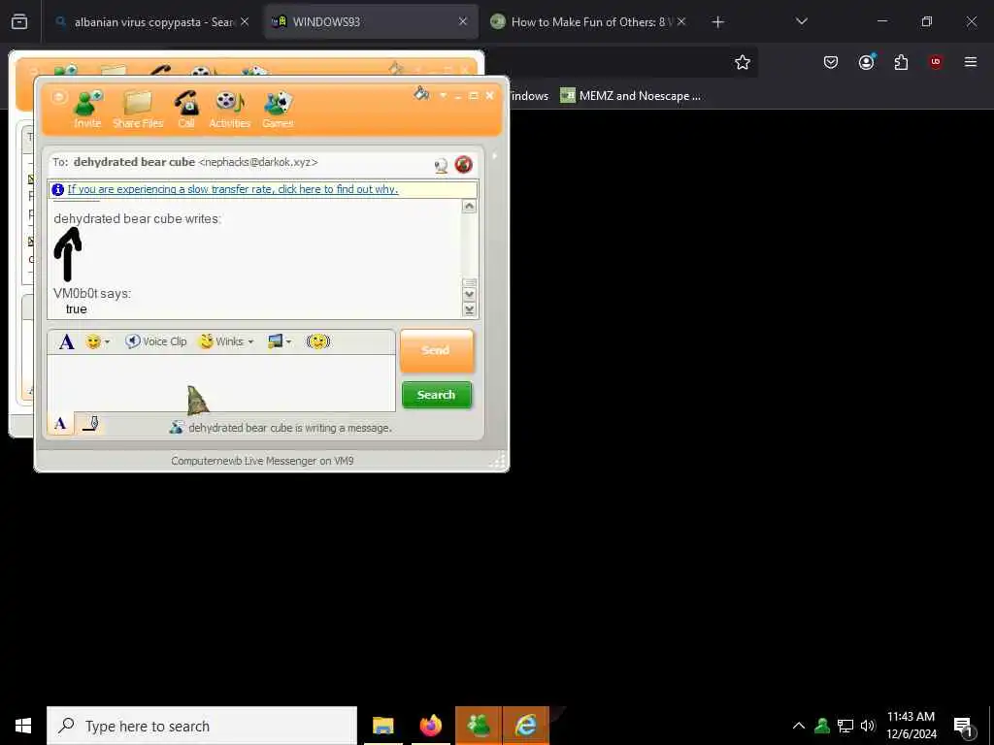Click the taskbar search box

click(x=202, y=726)
